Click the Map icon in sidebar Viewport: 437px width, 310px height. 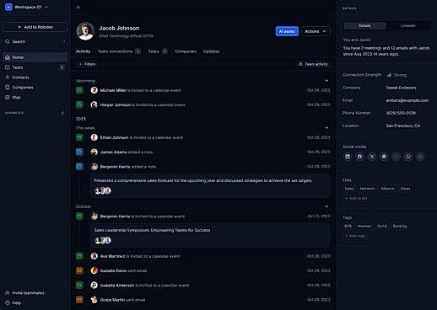coord(8,97)
